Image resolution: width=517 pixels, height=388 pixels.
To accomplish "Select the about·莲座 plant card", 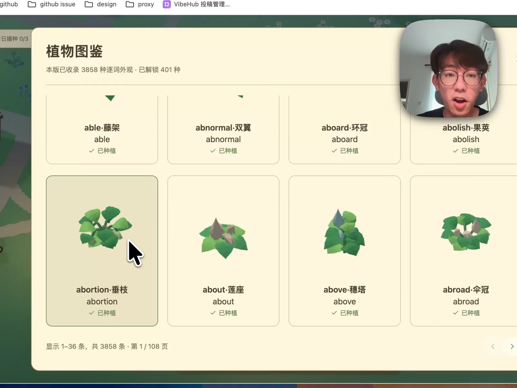I will (x=223, y=251).
